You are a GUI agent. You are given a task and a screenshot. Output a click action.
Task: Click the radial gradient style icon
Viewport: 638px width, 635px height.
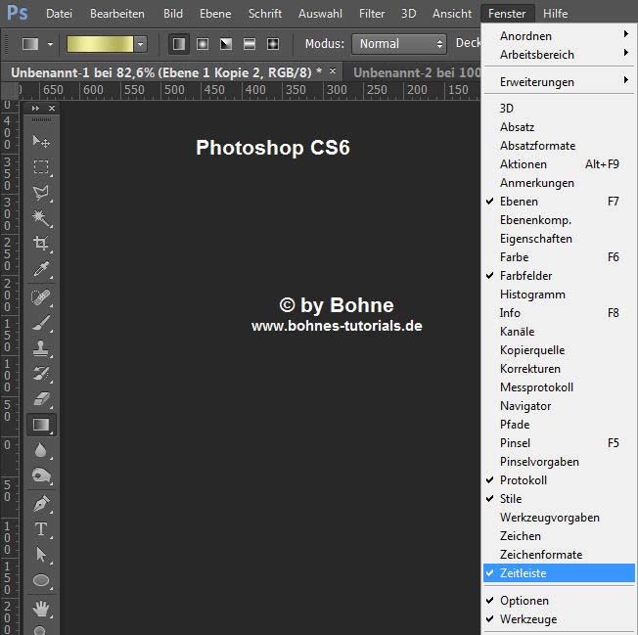pos(203,44)
